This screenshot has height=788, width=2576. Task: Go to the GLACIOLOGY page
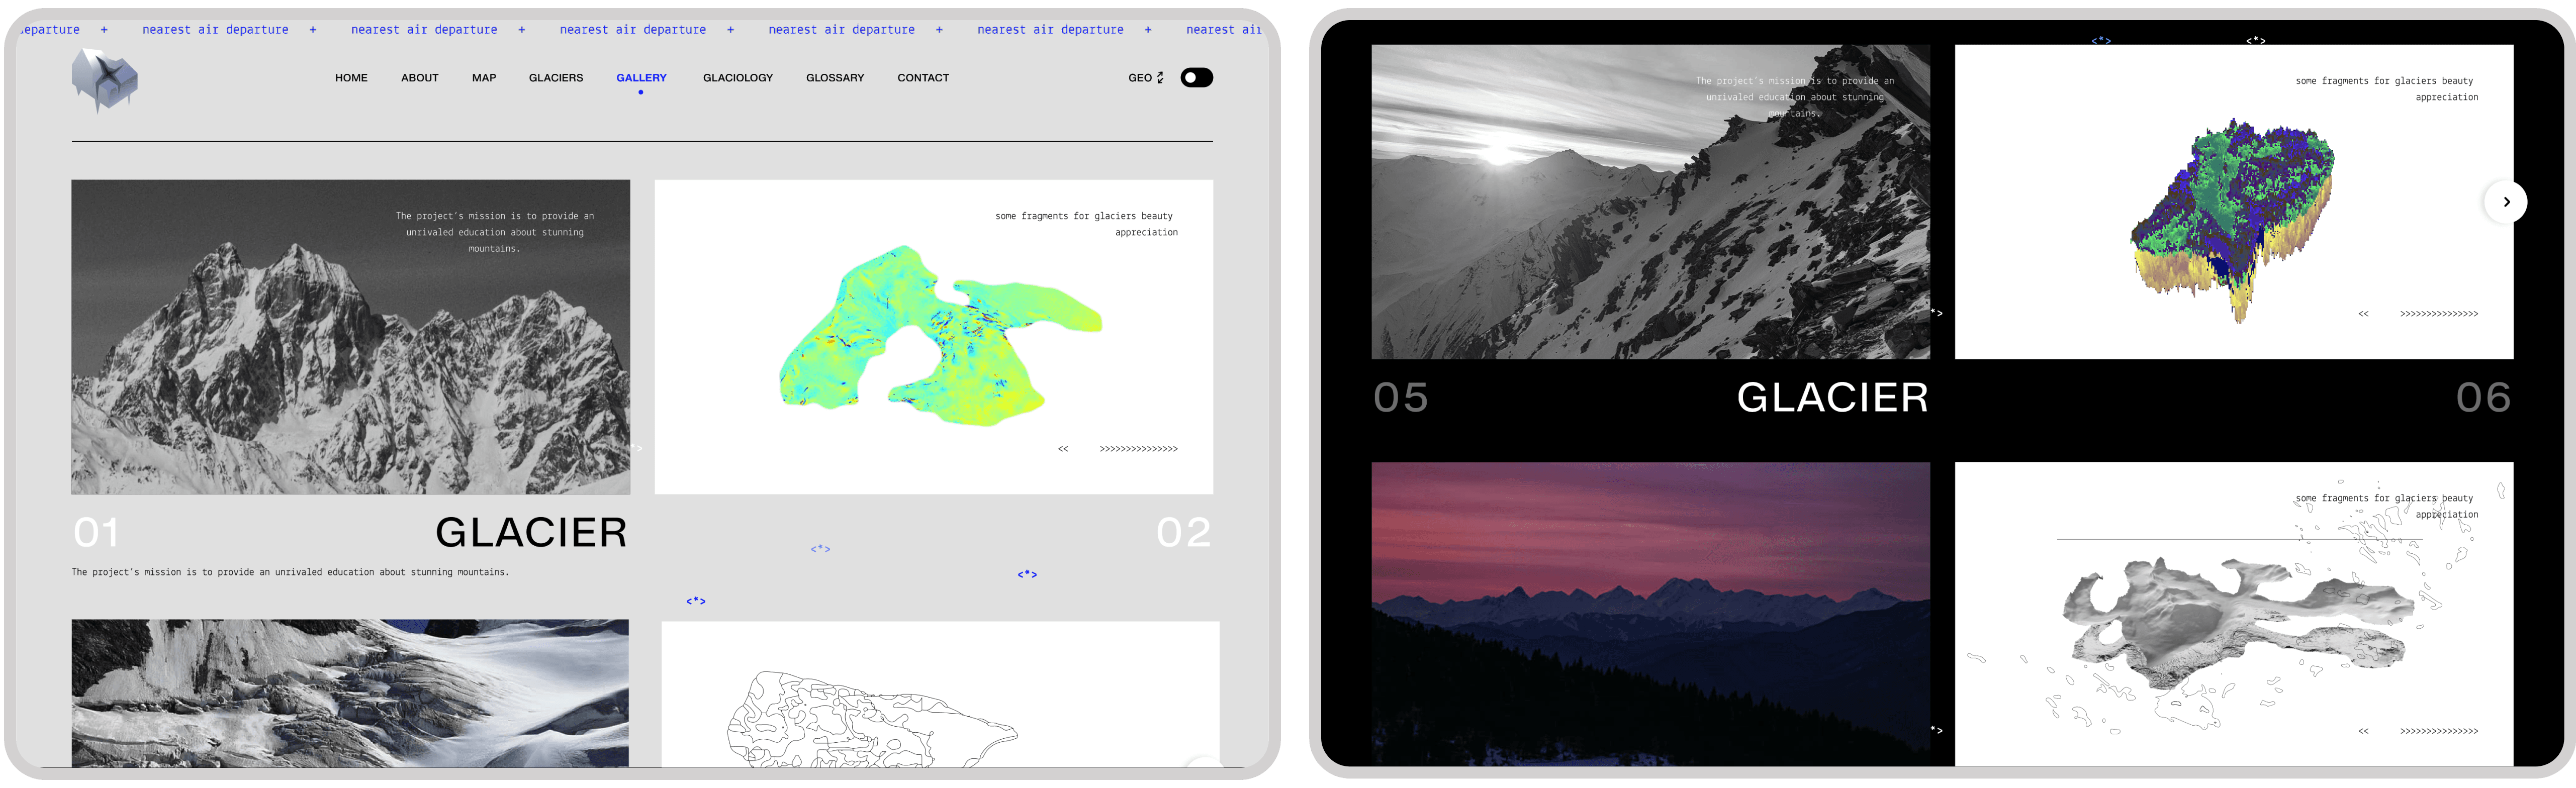coord(738,78)
